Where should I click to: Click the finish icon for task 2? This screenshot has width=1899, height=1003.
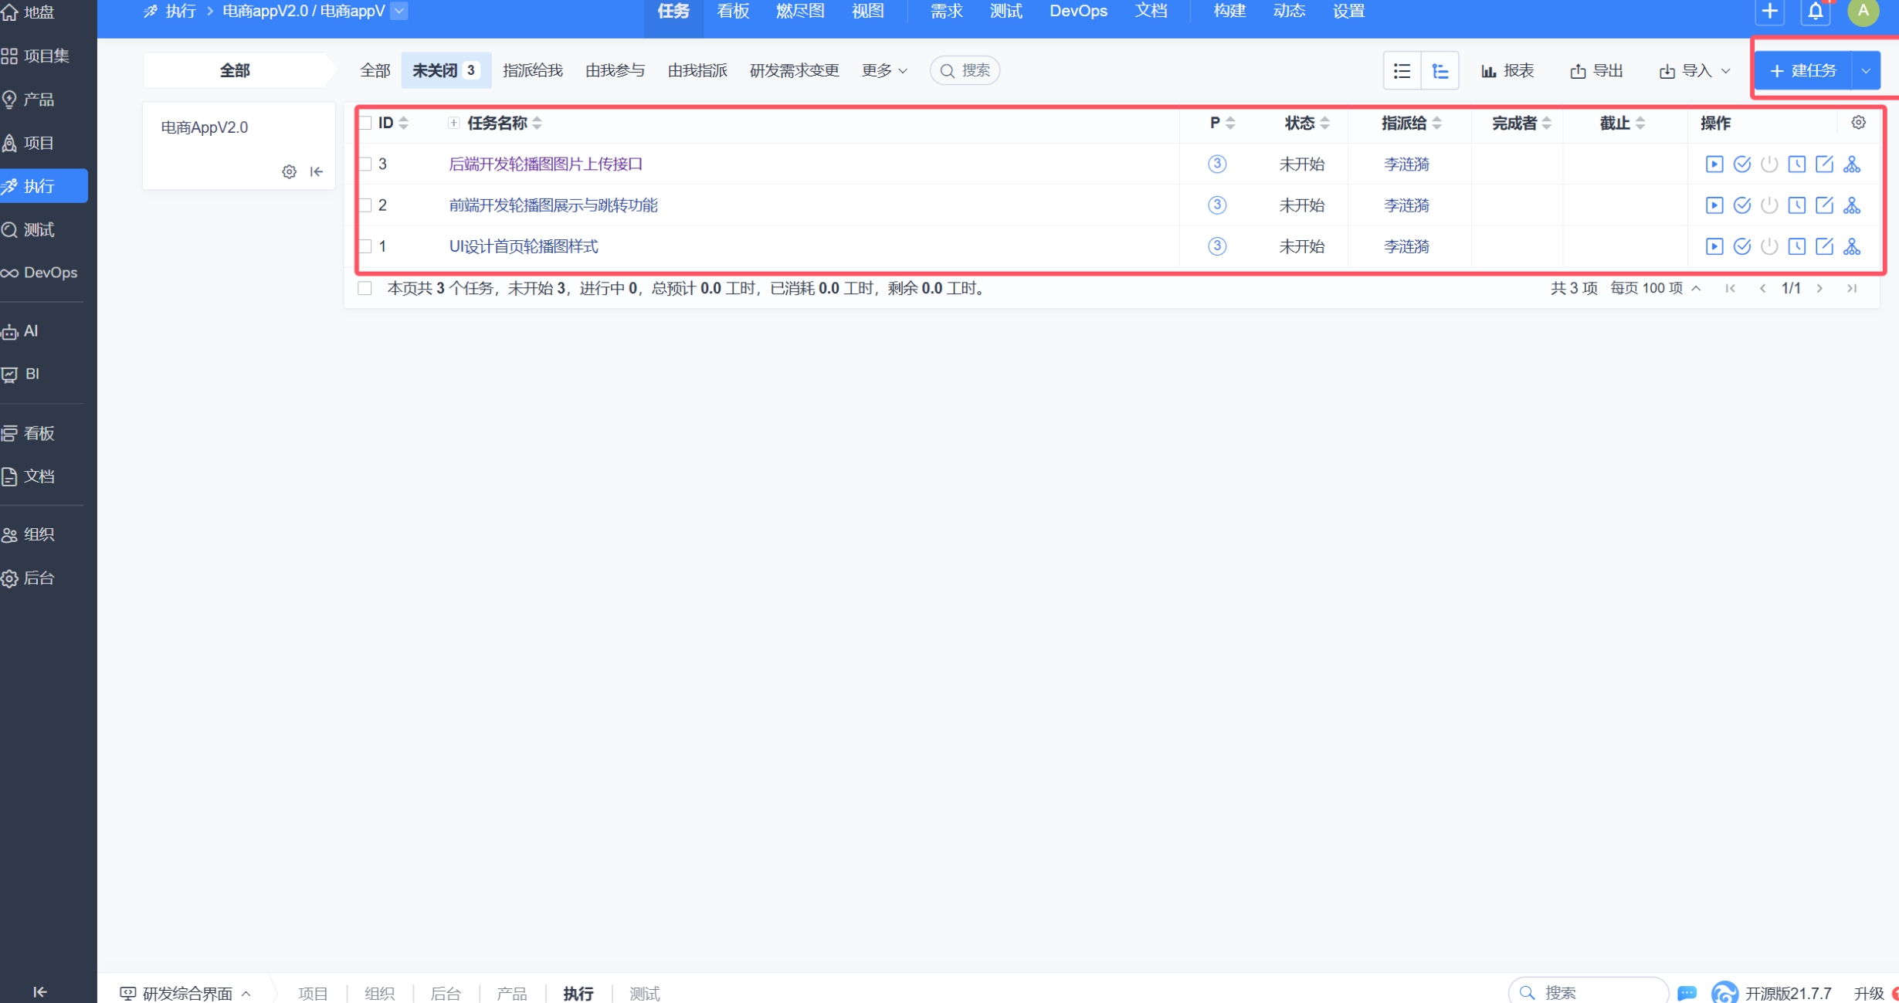pyautogui.click(x=1741, y=205)
